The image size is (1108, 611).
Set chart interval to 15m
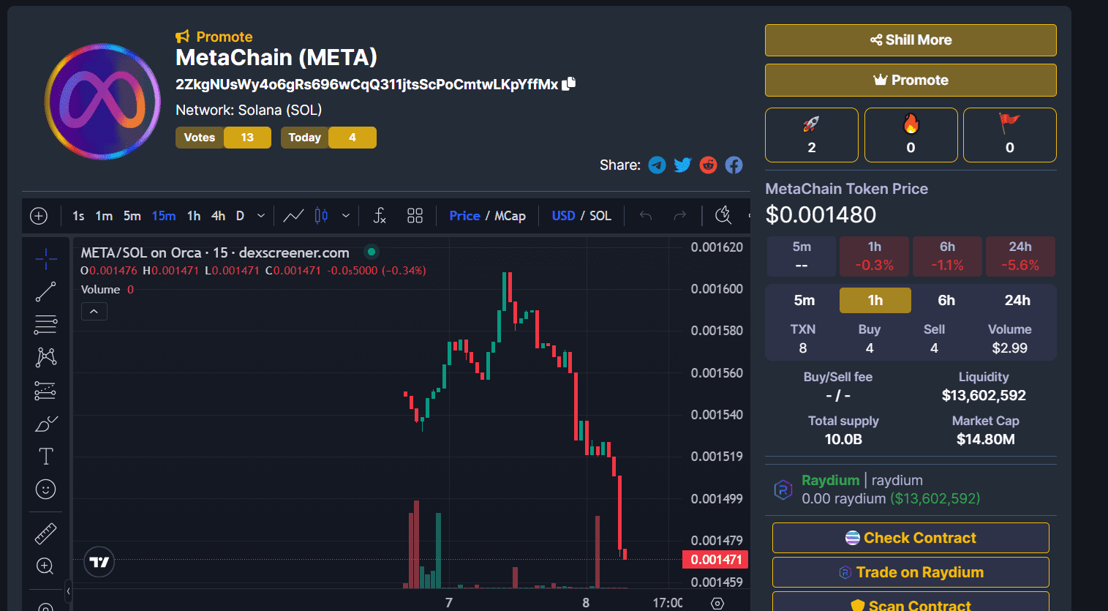164,216
